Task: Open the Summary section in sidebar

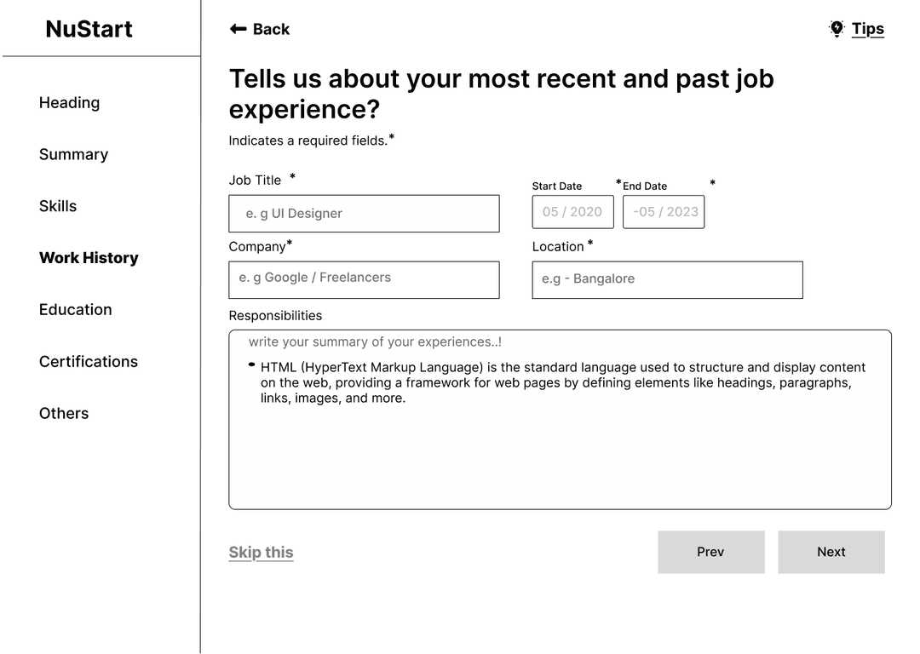Action: 73,154
